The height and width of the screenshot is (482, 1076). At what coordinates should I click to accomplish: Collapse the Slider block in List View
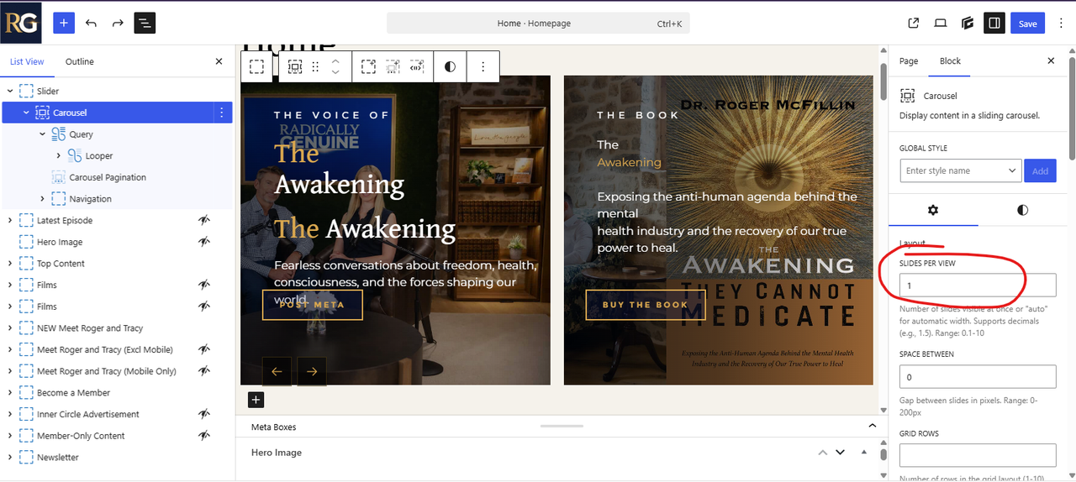(x=10, y=91)
